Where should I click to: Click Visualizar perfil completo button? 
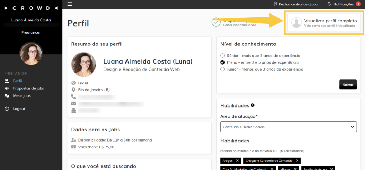tap(324, 22)
